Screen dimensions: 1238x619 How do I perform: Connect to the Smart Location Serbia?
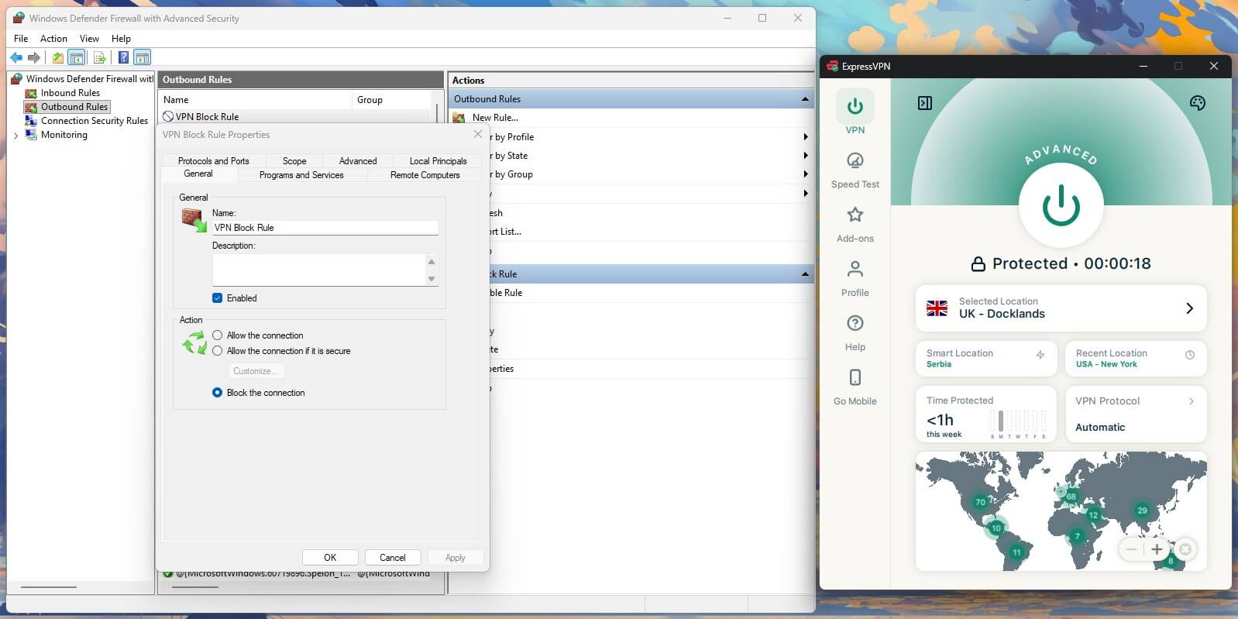tap(985, 359)
